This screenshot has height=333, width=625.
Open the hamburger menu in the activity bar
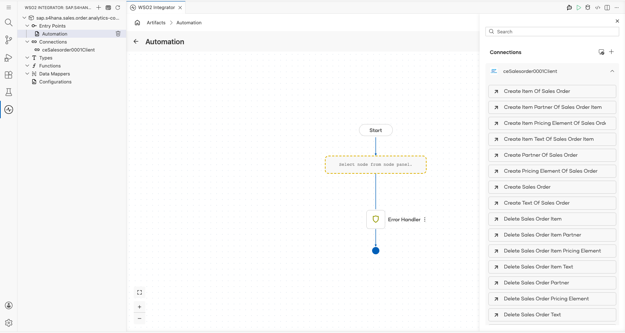9,7
